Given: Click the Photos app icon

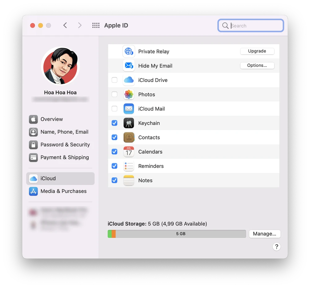Looking at the screenshot, I should coord(129,94).
